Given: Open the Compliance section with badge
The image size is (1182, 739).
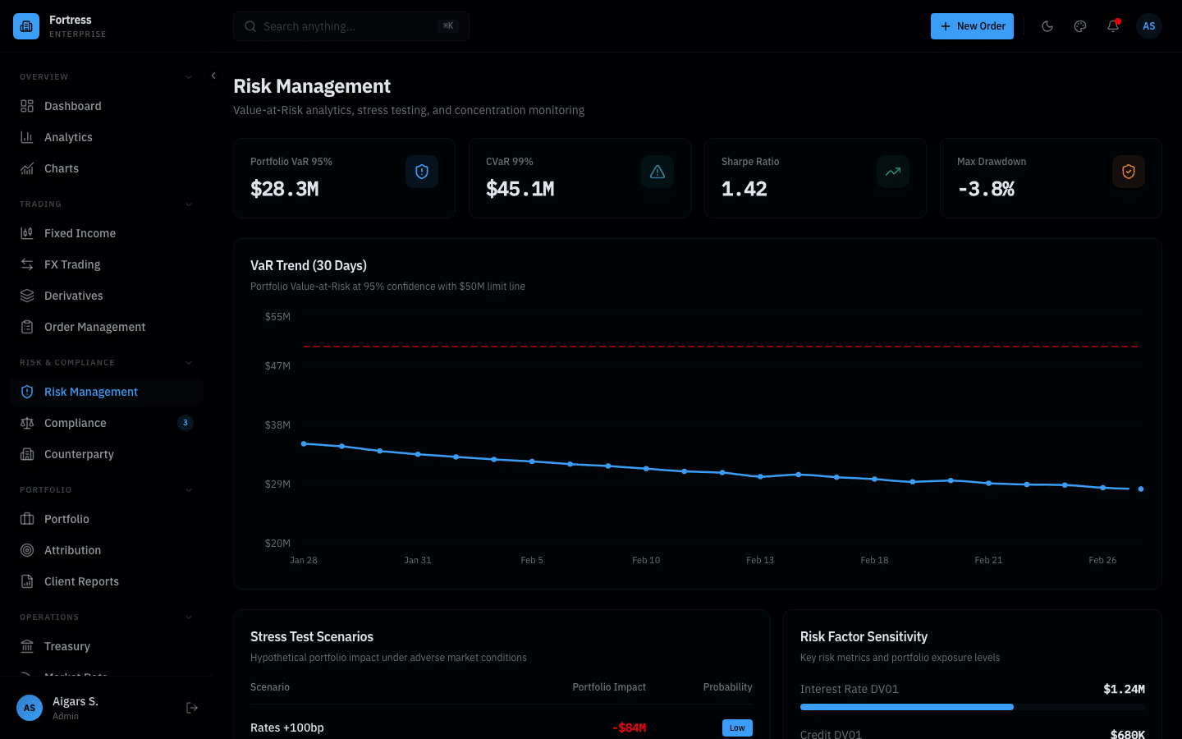Looking at the screenshot, I should pos(76,423).
